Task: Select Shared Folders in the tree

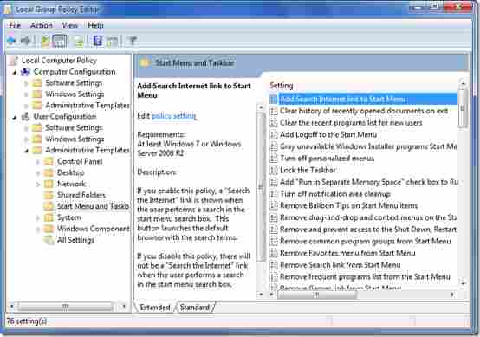Action: coord(81,195)
